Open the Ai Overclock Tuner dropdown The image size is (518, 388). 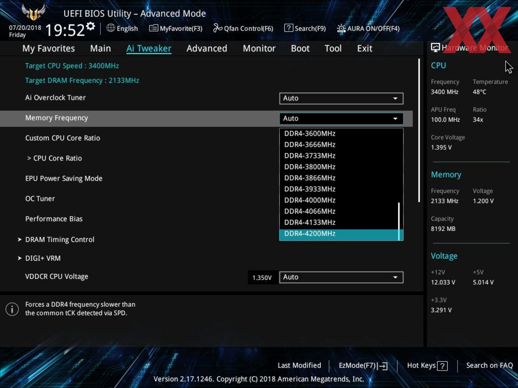pos(341,98)
